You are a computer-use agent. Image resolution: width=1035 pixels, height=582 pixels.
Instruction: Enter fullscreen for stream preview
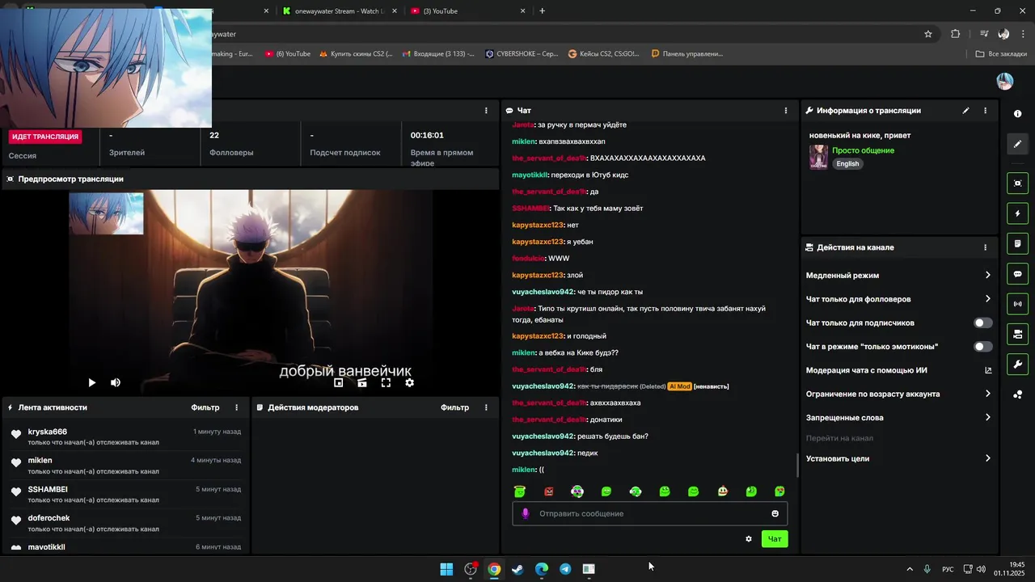tap(386, 382)
